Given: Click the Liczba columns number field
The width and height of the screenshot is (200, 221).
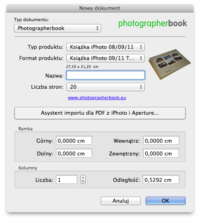Looking at the screenshot, I should tap(66, 179).
